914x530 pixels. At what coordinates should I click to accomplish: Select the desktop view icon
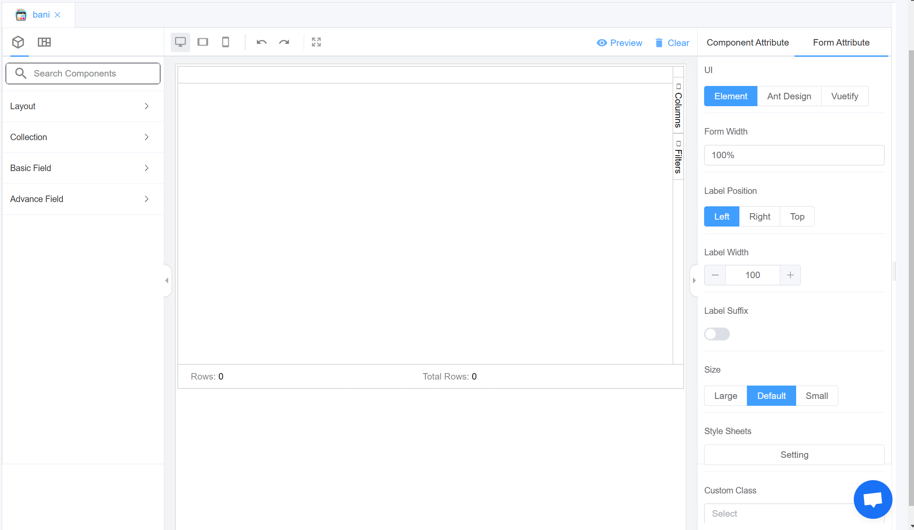point(180,42)
